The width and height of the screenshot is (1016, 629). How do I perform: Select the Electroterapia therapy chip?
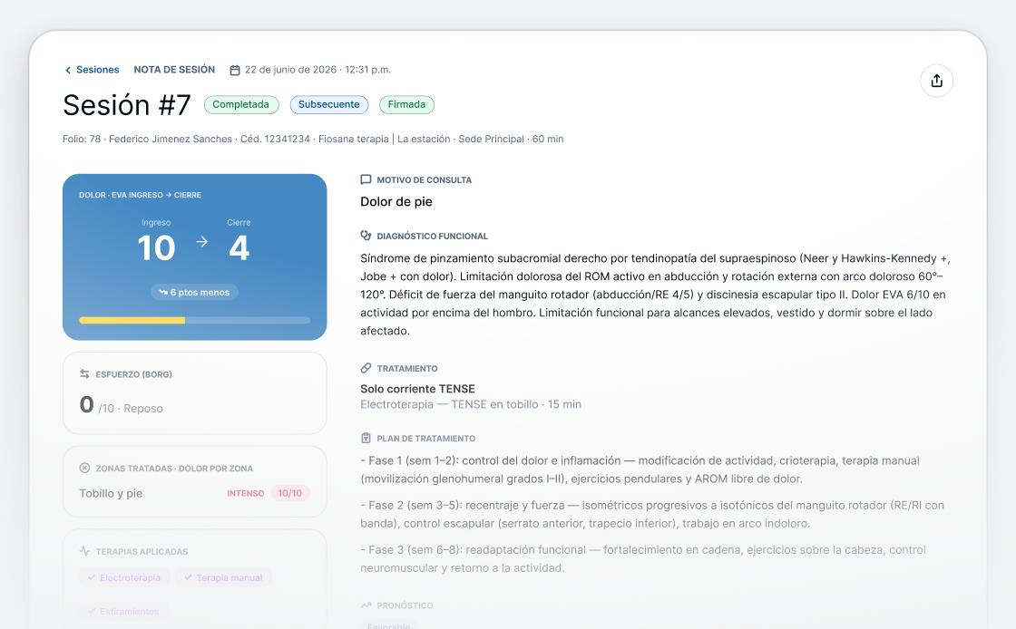coord(124,578)
